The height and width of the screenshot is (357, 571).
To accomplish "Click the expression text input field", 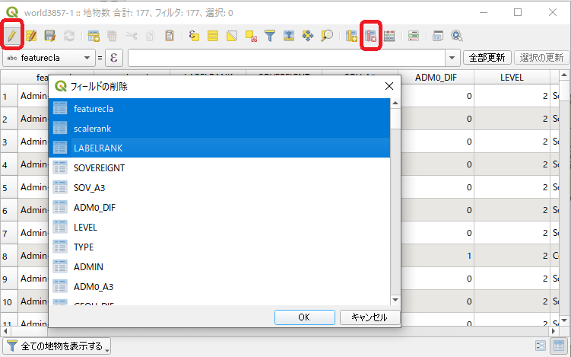I will tap(287, 58).
